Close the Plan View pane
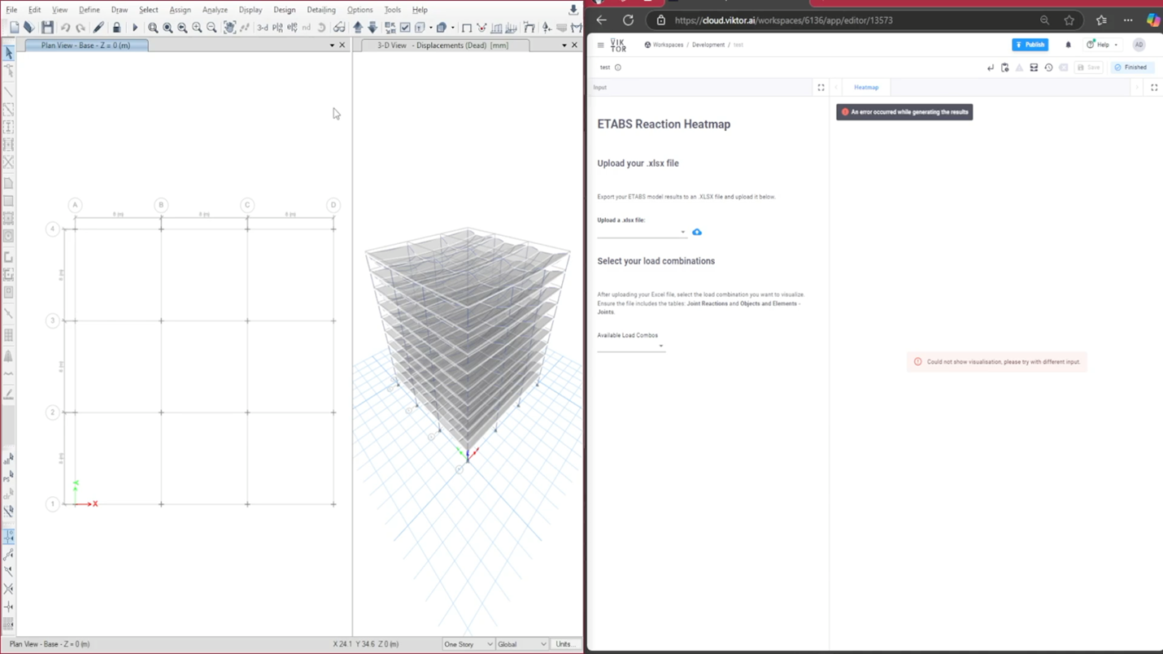Viewport: 1163px width, 654px height. pyautogui.click(x=342, y=46)
